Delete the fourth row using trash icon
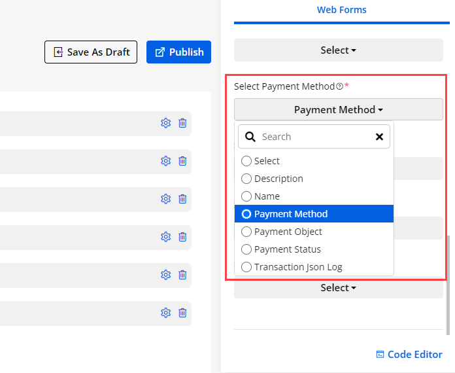 pyautogui.click(x=182, y=237)
